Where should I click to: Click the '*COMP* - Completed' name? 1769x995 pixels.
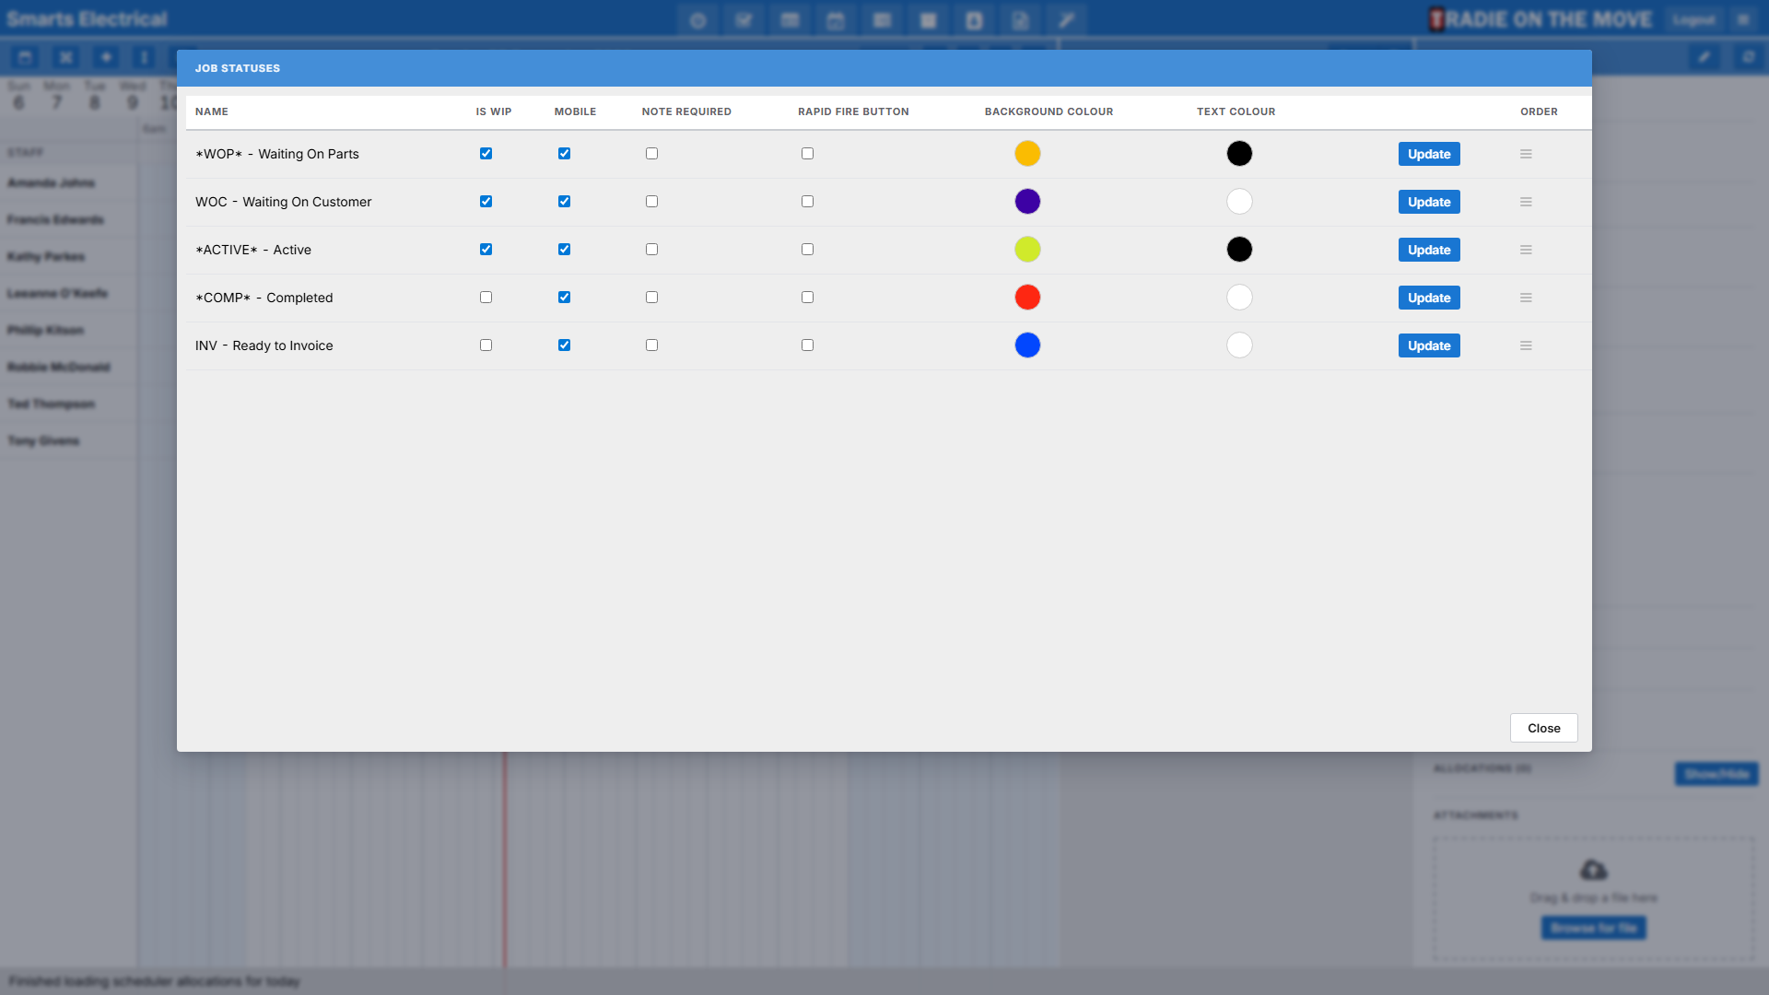tap(264, 298)
